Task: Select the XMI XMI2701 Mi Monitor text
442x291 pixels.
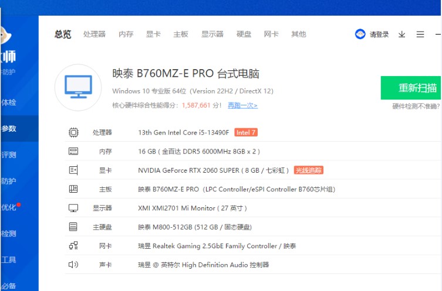Action: coord(193,208)
